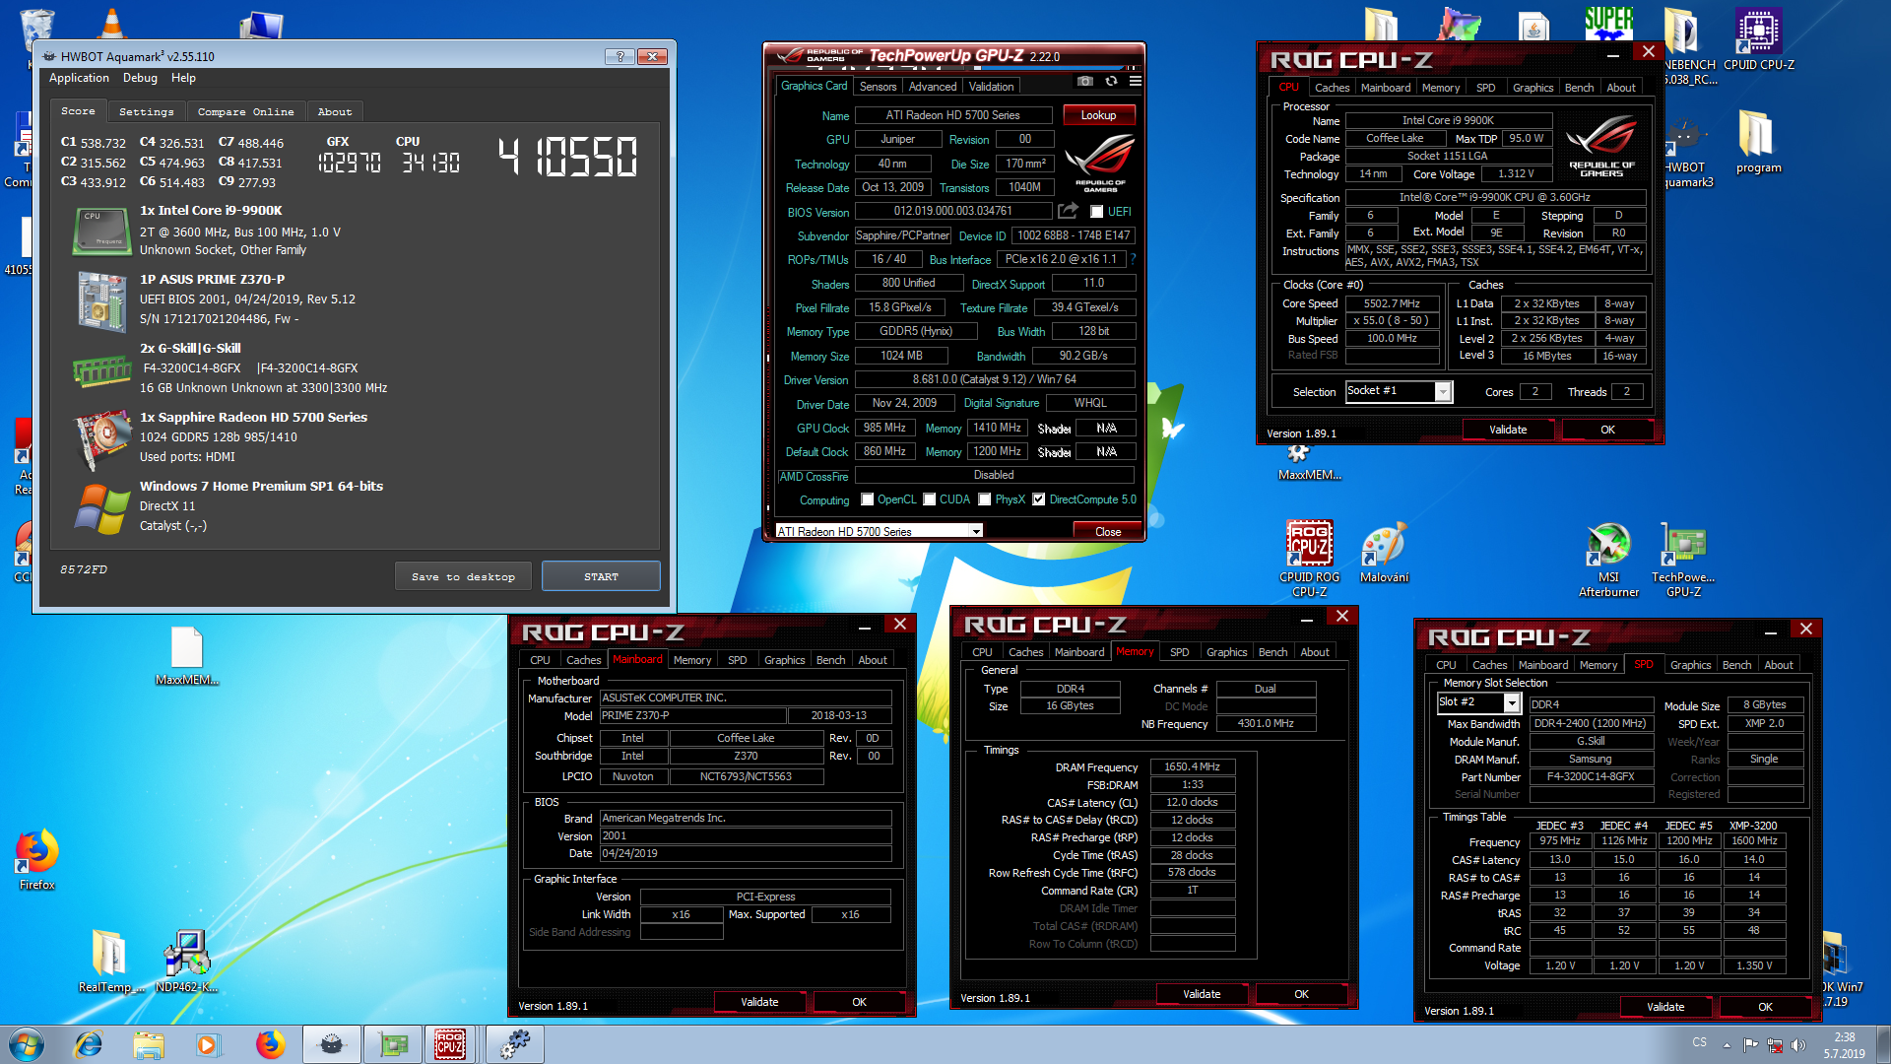The height and width of the screenshot is (1064, 1891).
Task: Toggle the PhysX checkbox in GPU-Z
Action: (984, 499)
